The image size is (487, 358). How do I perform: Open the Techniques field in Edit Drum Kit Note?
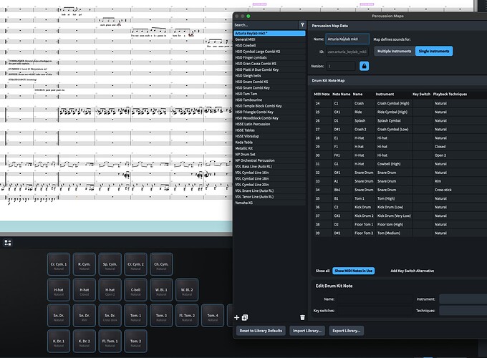[463, 311]
